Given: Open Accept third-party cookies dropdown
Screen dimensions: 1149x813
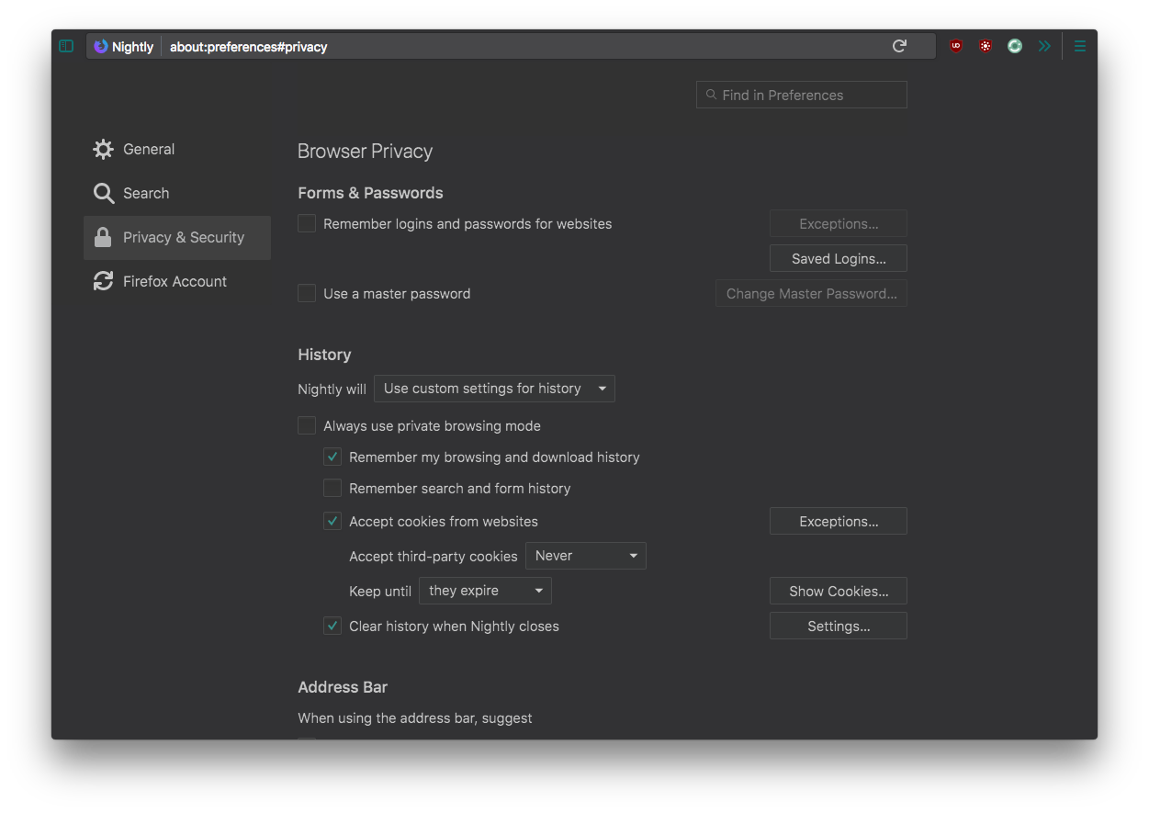Looking at the screenshot, I should pyautogui.click(x=586, y=556).
